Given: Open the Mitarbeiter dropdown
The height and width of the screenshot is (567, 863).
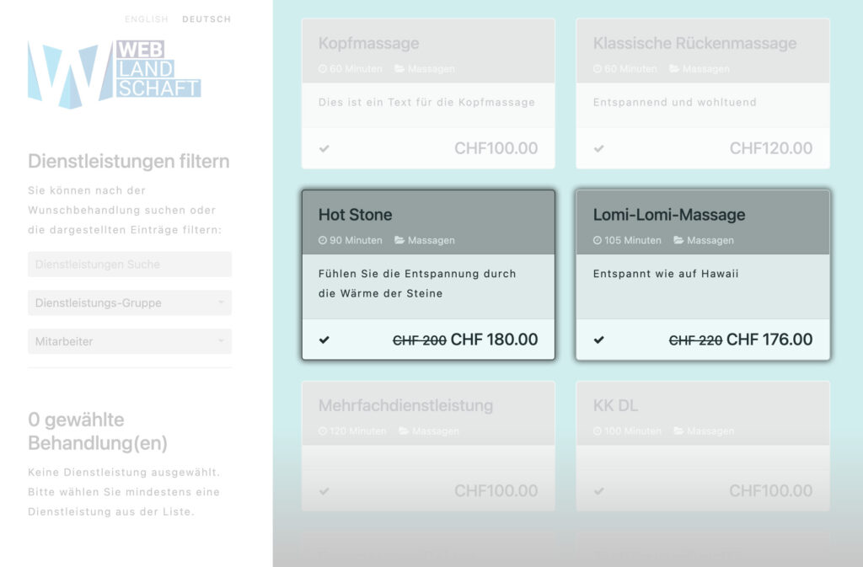Looking at the screenshot, I should (x=129, y=341).
